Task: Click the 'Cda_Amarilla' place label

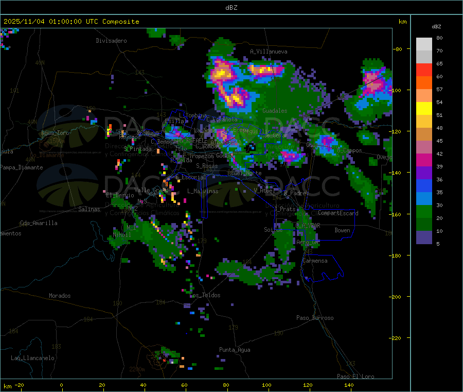Action: (39, 223)
